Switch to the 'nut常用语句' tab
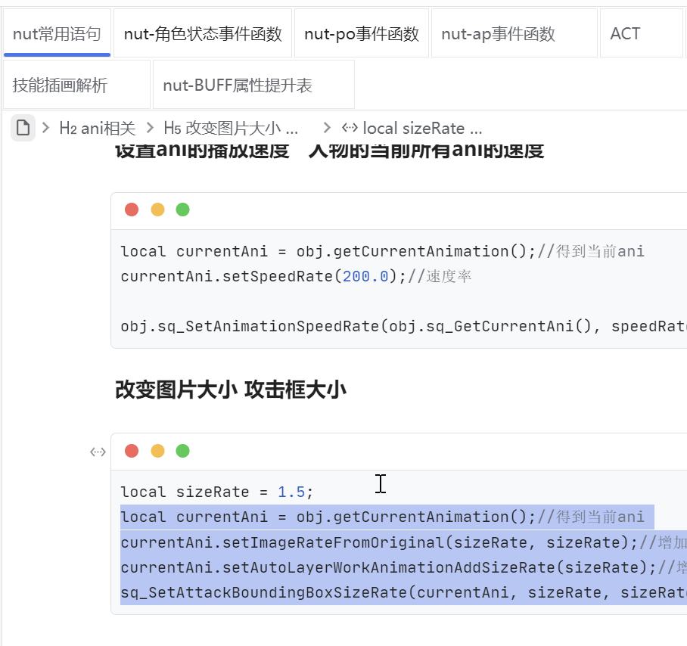 57,33
